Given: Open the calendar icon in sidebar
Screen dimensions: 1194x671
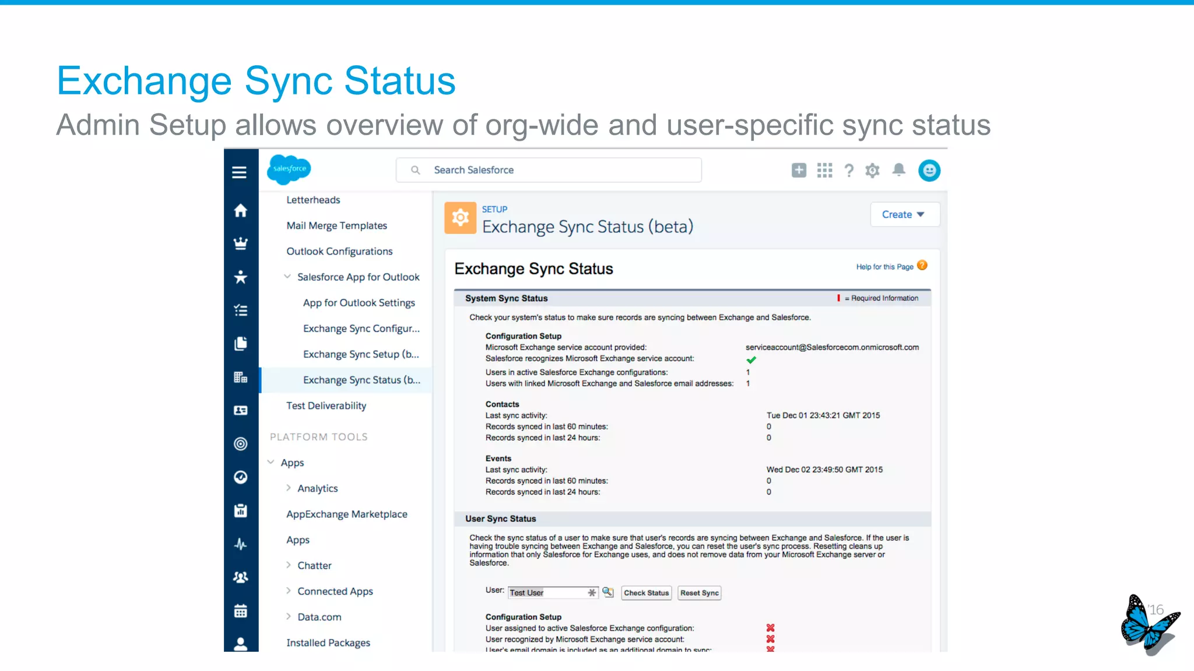Looking at the screenshot, I should pos(240,611).
